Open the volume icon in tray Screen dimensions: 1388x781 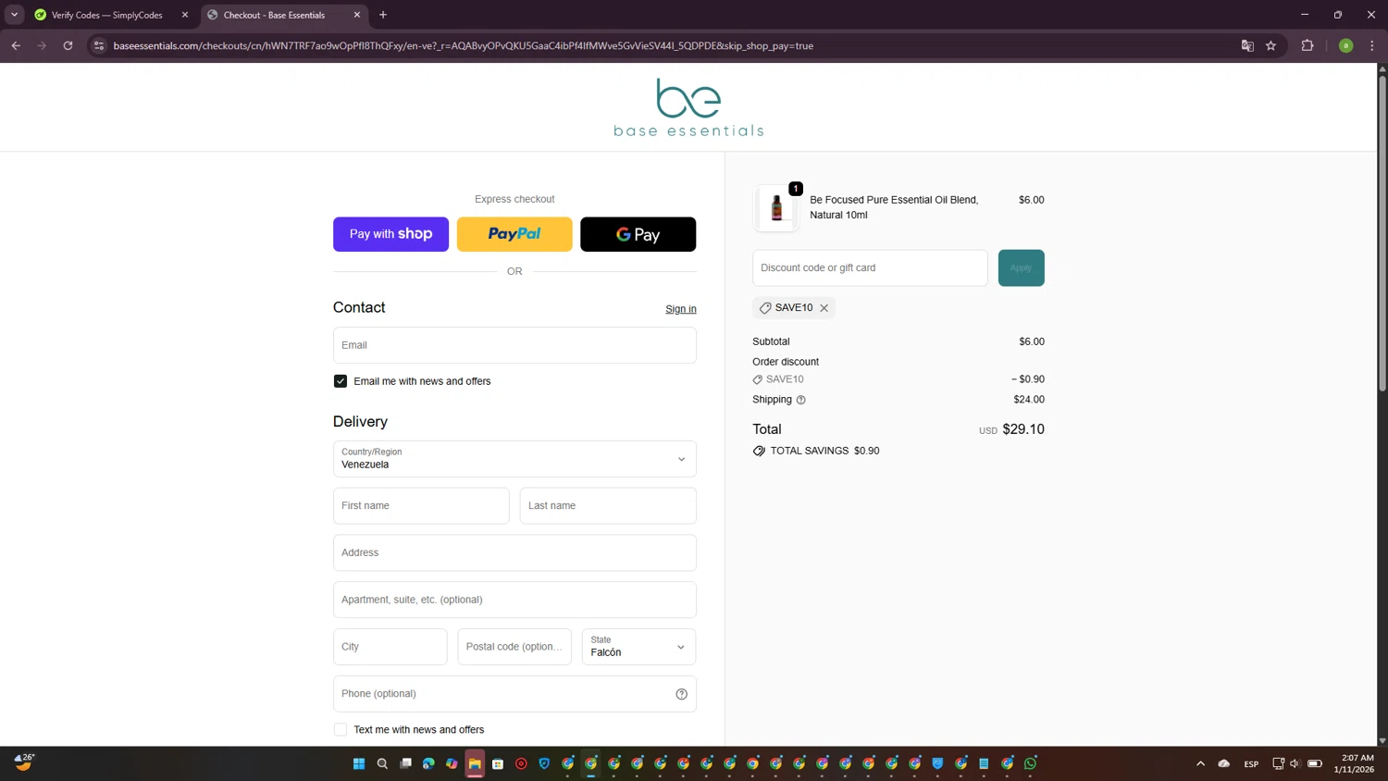click(1295, 763)
